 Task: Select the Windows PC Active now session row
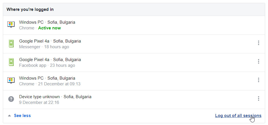[x=134, y=25]
